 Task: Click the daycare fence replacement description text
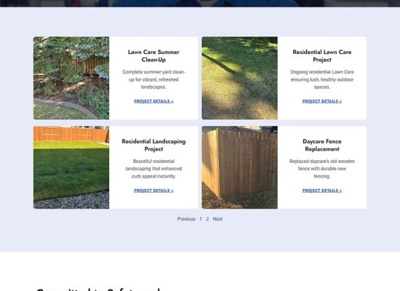[322, 169]
